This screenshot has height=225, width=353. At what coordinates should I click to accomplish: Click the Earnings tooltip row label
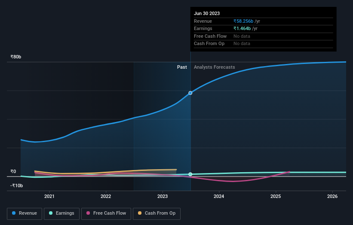[203, 28]
